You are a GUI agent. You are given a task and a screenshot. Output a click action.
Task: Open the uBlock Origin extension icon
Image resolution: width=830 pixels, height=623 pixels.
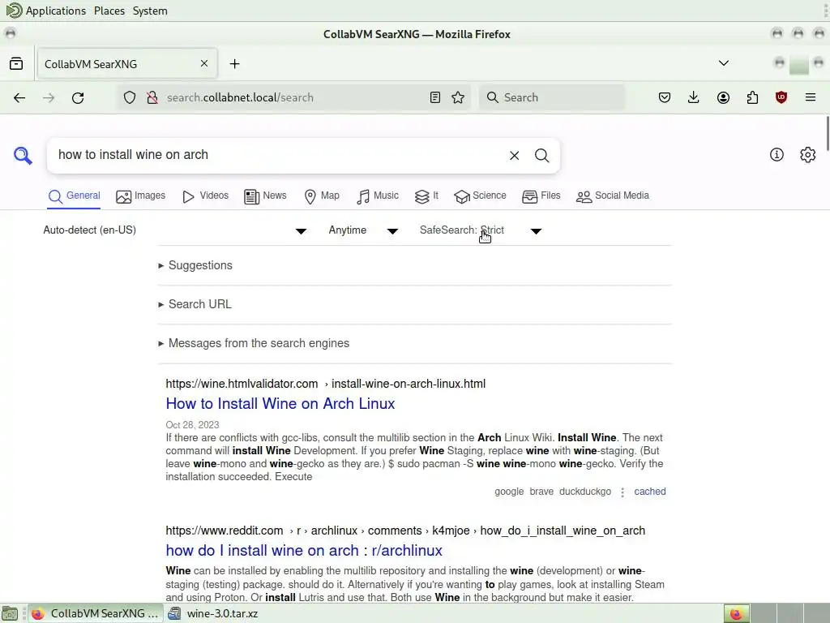781,97
